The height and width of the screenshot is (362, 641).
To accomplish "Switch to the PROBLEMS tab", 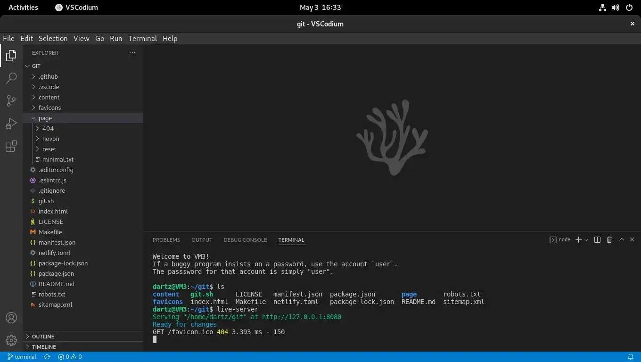I will 166,240.
